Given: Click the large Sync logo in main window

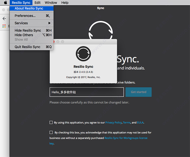Looking at the screenshot, I should point(101,30).
